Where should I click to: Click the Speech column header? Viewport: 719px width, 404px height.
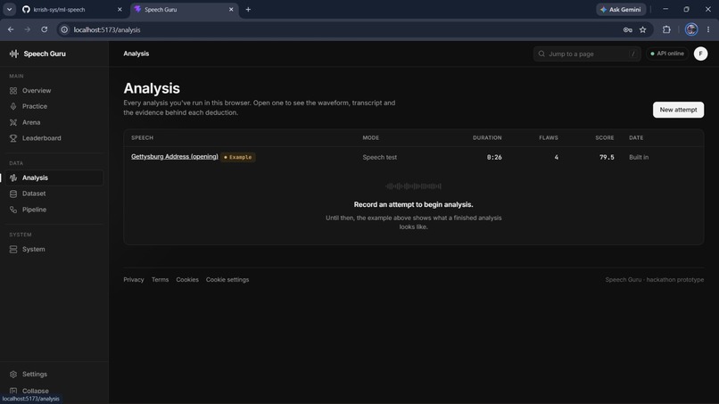click(142, 138)
